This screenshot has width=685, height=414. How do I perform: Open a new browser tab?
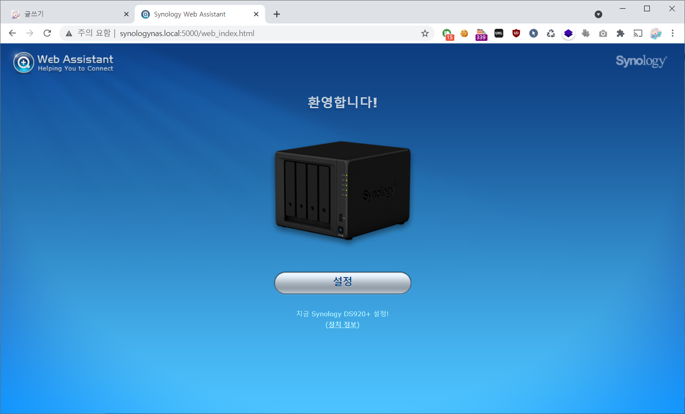(277, 14)
